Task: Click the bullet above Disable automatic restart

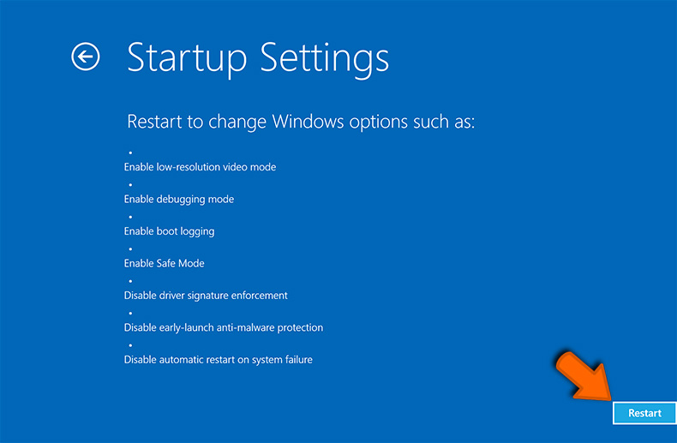Action: coord(129,344)
